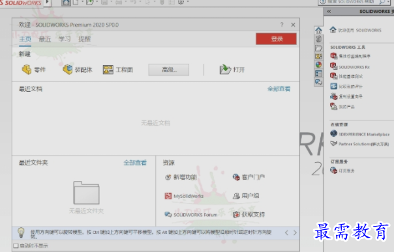The height and width of the screenshot is (252, 394).
Task: Click 全部查看 next to 最近文档
Action: click(279, 89)
